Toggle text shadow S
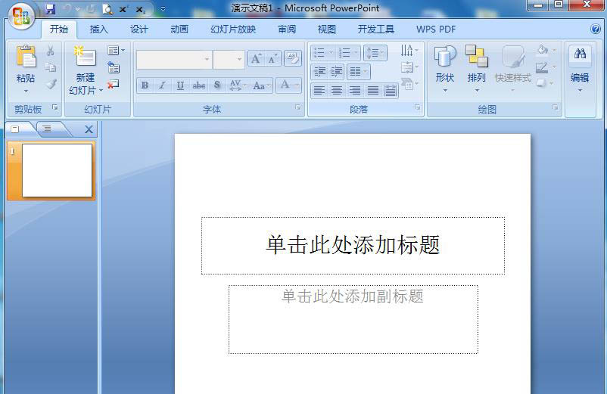The image size is (607, 394). 217,85
